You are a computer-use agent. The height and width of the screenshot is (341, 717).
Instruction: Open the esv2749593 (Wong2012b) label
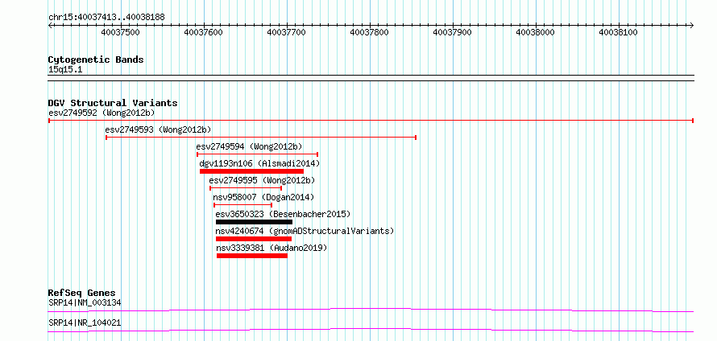pos(158,129)
